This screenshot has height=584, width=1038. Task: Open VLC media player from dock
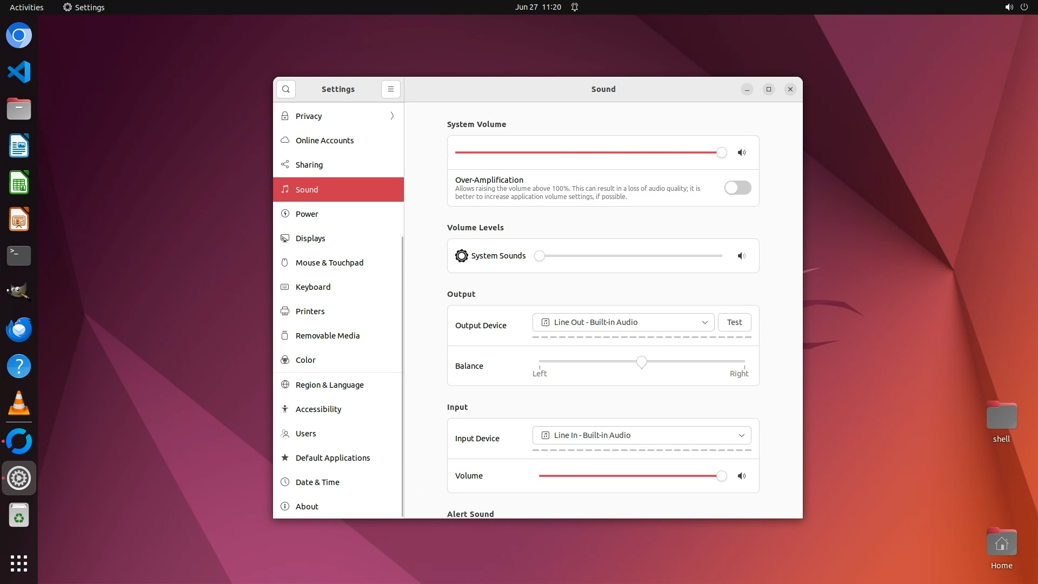point(19,403)
